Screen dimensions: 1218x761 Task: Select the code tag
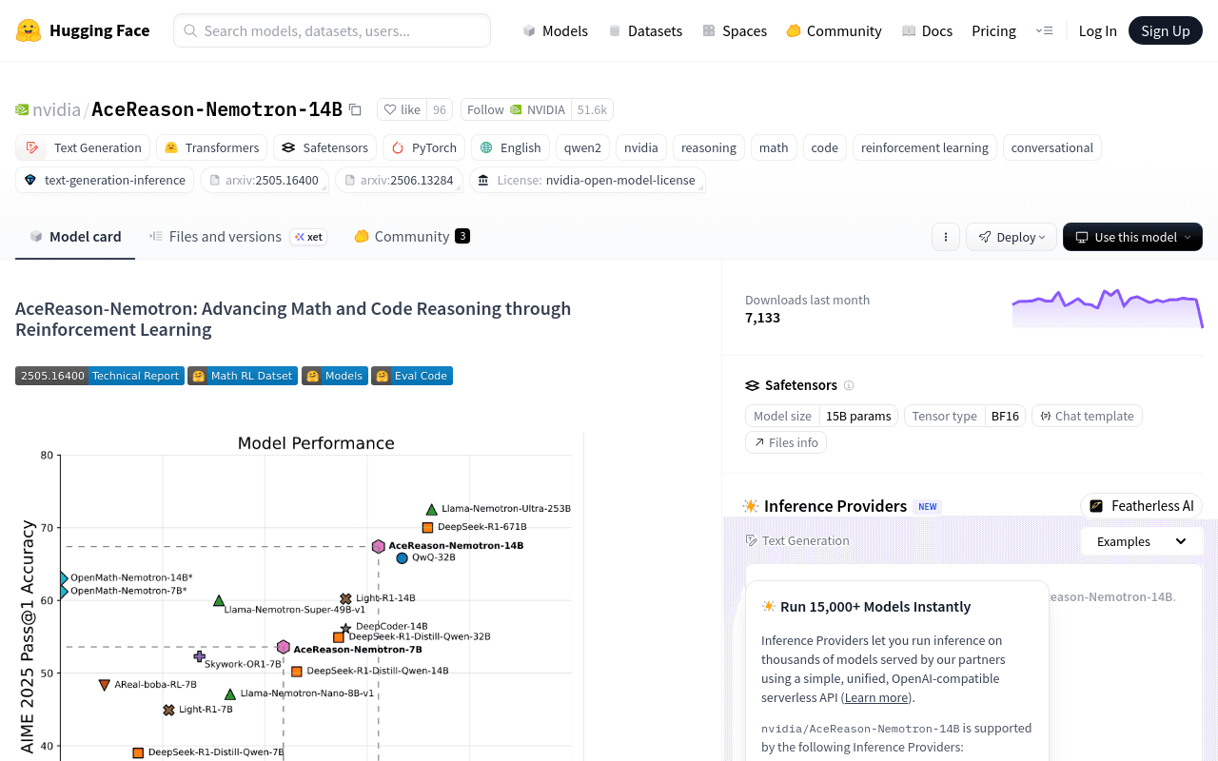(825, 147)
